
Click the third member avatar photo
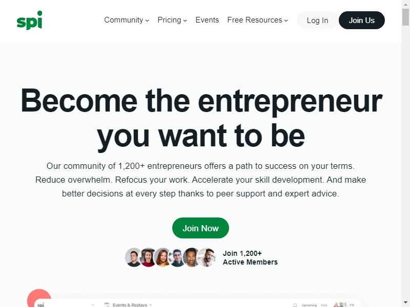pos(162,257)
